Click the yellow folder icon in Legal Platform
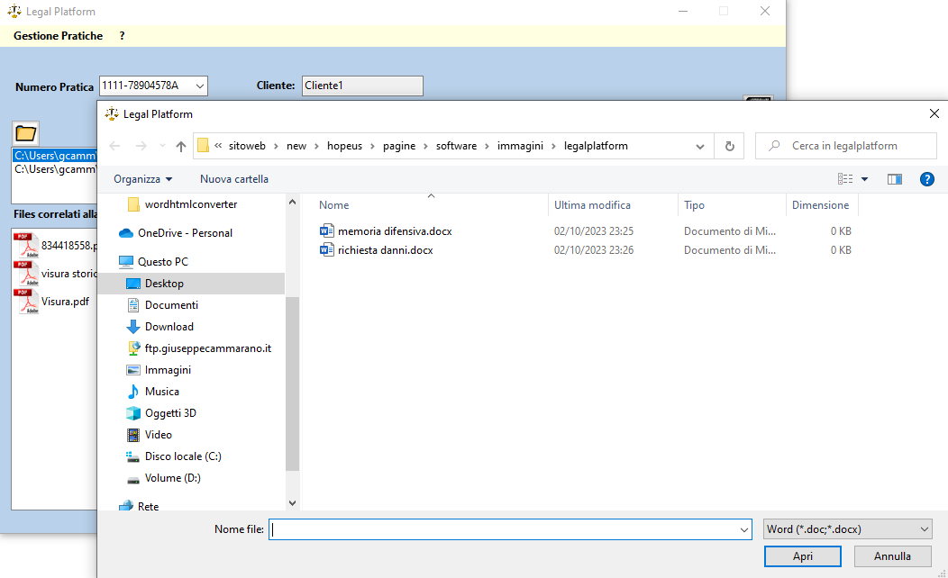 [25, 133]
